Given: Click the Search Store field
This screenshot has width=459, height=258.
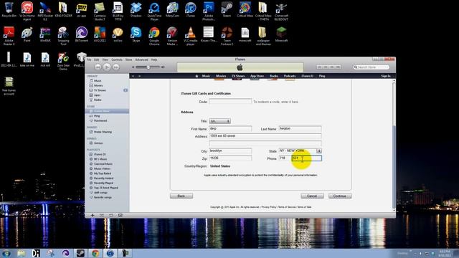Looking at the screenshot, I should tap(372, 67).
